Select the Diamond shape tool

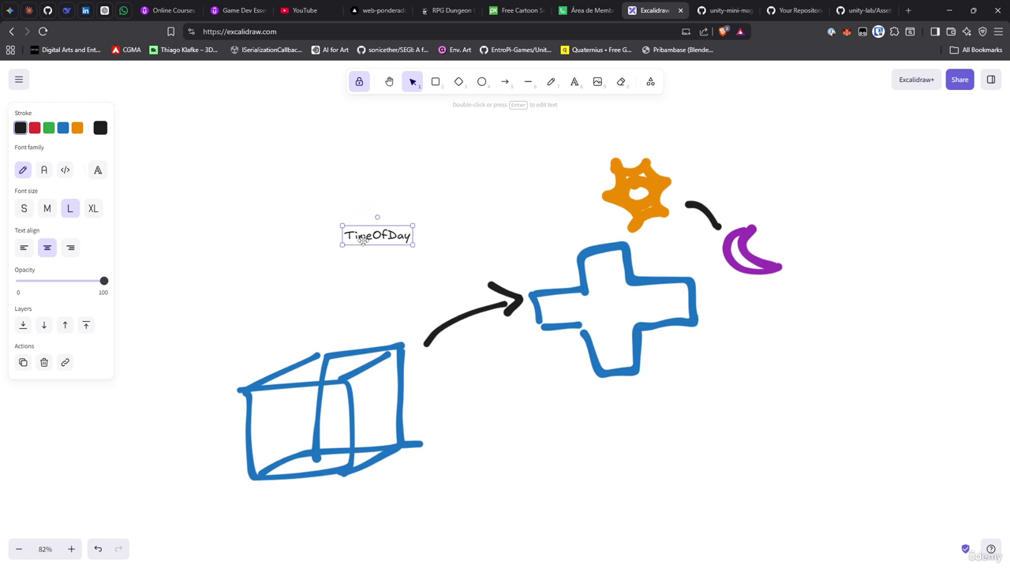[x=458, y=81]
